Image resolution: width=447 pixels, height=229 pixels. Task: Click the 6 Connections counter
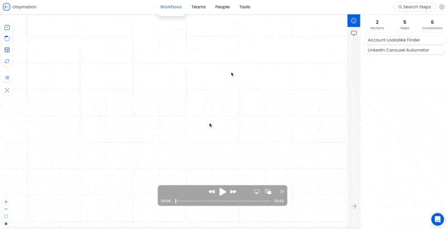tap(432, 25)
